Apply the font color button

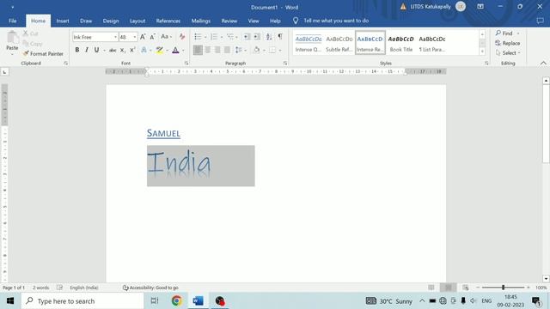pos(175,51)
